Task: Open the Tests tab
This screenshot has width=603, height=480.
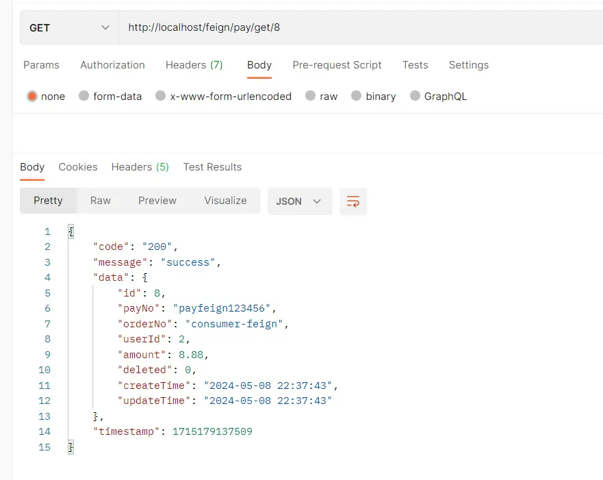Action: click(x=415, y=65)
